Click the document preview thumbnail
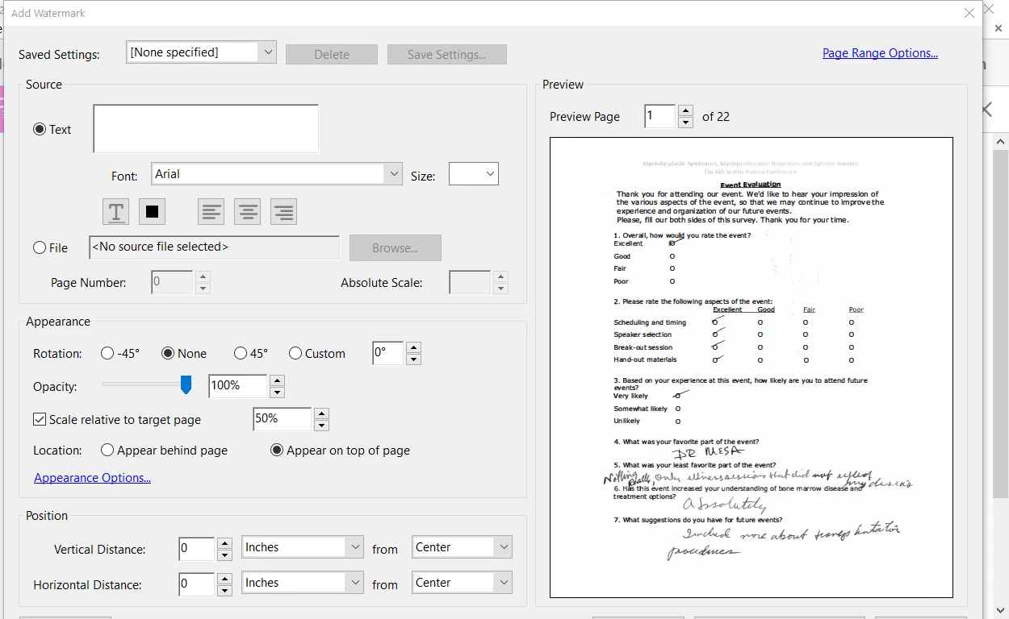The width and height of the screenshot is (1009, 619). pos(752,368)
